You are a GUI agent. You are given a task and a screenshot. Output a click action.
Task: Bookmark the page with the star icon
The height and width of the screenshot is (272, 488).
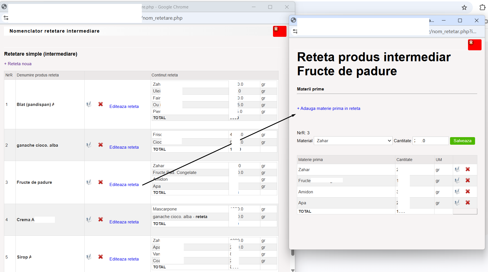(x=464, y=8)
